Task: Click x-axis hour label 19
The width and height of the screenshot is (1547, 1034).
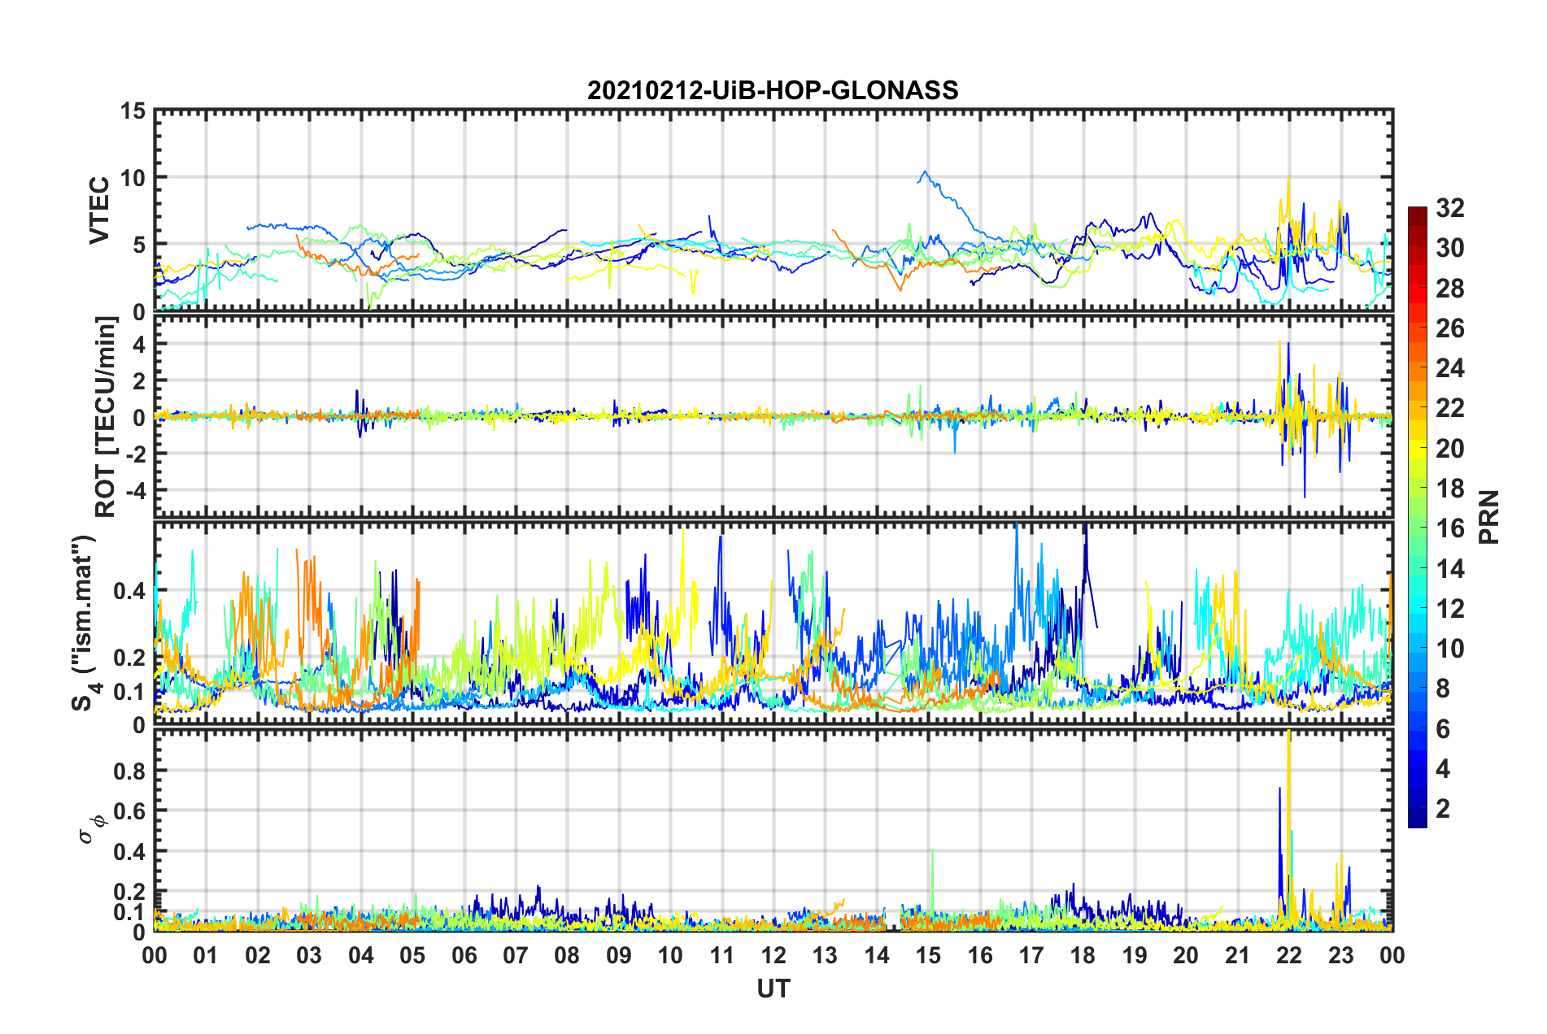Action: click(1135, 955)
